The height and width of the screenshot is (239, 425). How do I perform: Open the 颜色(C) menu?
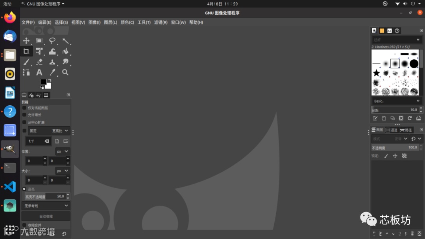(127, 22)
